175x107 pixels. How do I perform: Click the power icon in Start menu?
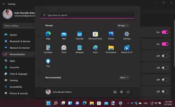[128, 92]
